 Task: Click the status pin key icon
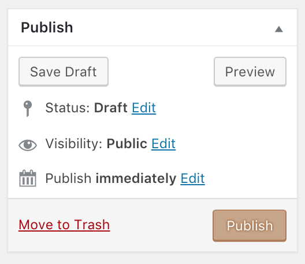[28, 109]
